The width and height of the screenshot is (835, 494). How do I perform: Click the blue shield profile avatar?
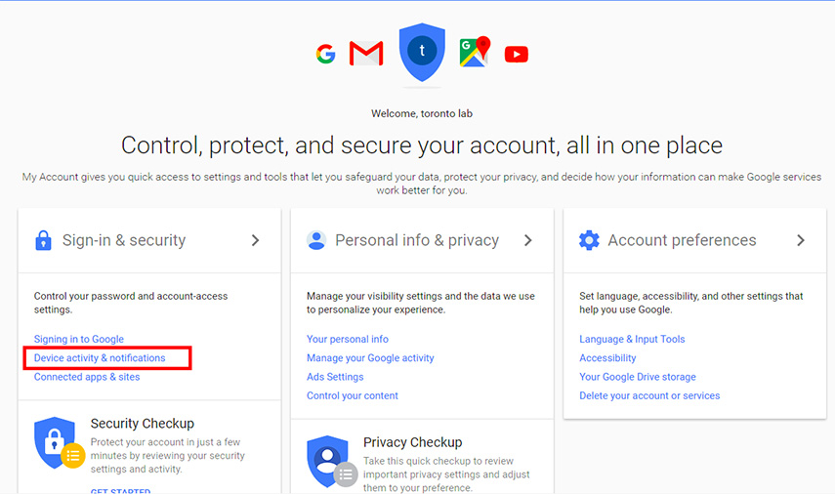click(422, 52)
